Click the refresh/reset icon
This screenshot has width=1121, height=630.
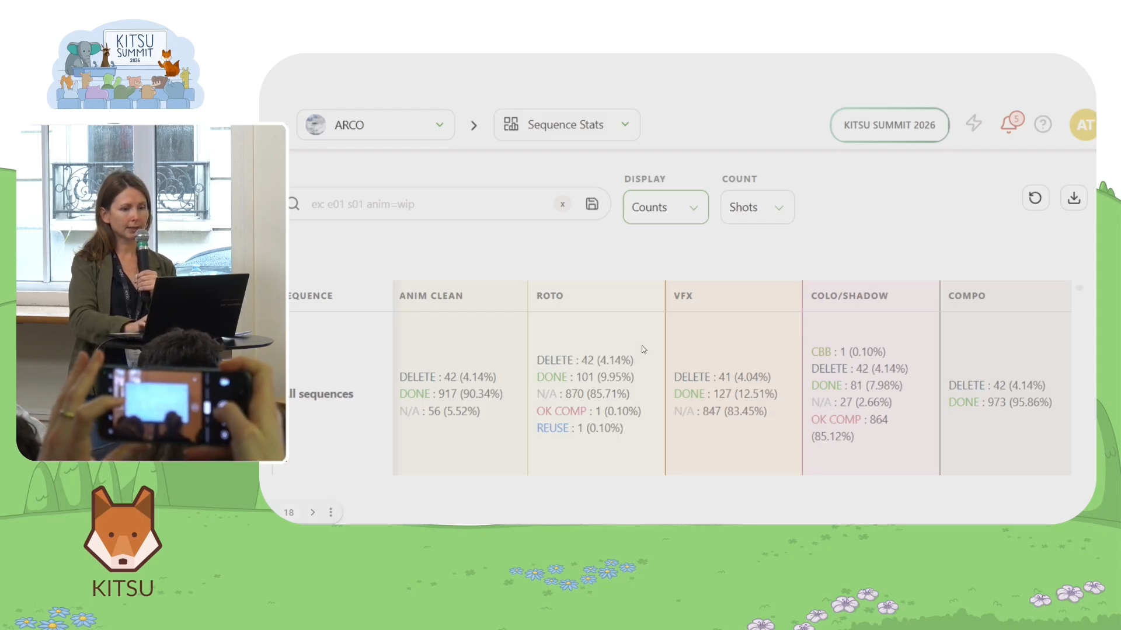pyautogui.click(x=1035, y=198)
